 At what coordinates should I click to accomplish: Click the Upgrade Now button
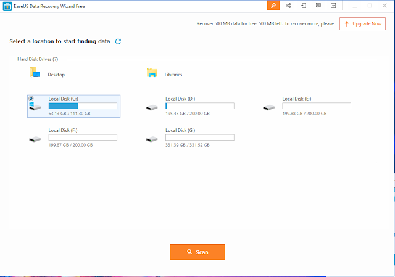(x=362, y=23)
